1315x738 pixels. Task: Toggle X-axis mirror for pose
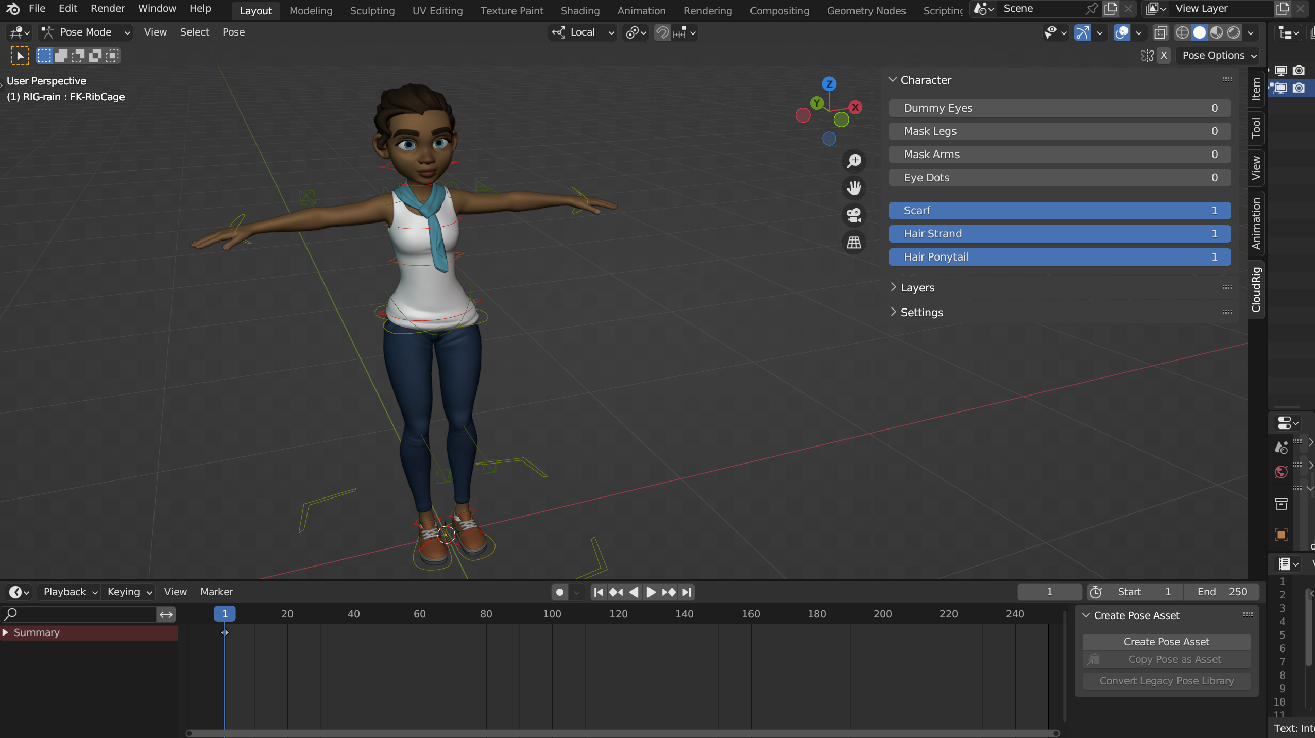click(1164, 56)
